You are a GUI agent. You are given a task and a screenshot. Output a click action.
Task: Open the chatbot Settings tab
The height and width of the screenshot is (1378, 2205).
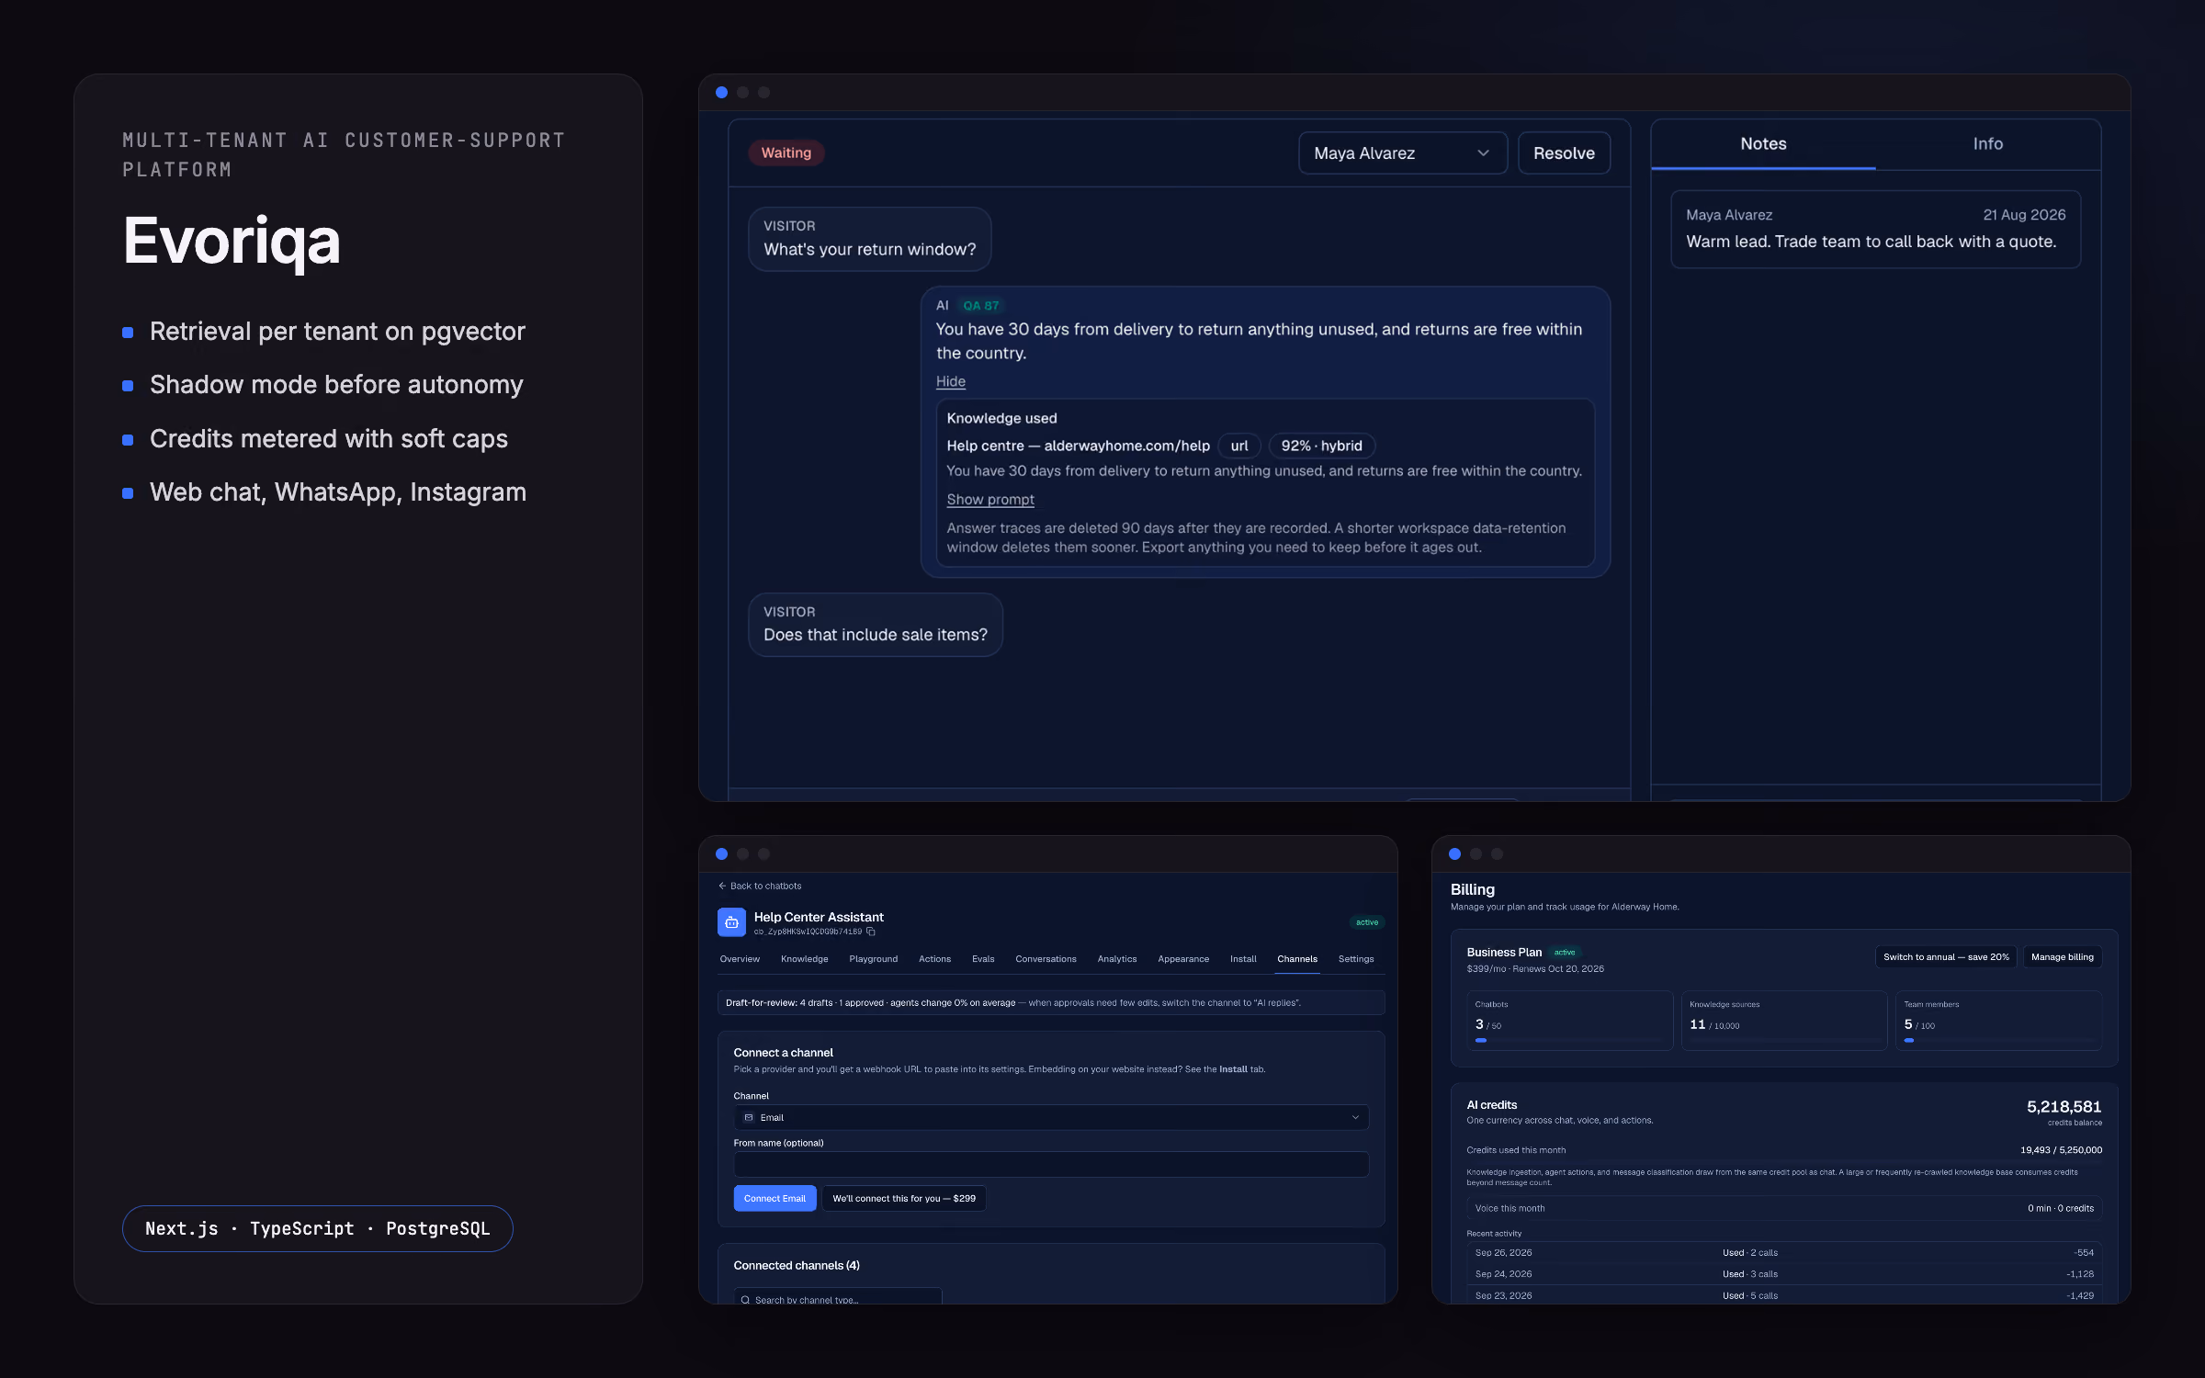pyautogui.click(x=1356, y=959)
